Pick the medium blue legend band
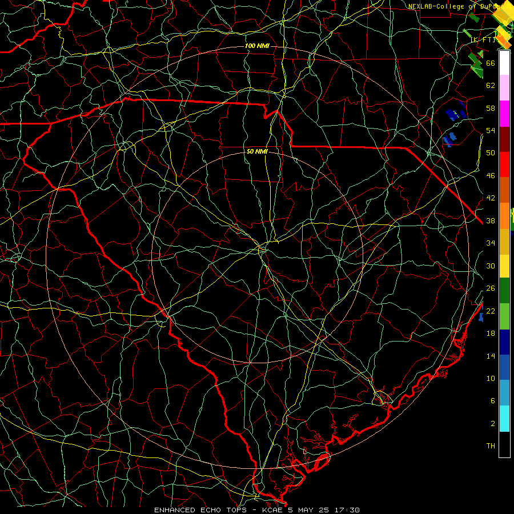Screen dimensions: 514x514 (x=504, y=367)
